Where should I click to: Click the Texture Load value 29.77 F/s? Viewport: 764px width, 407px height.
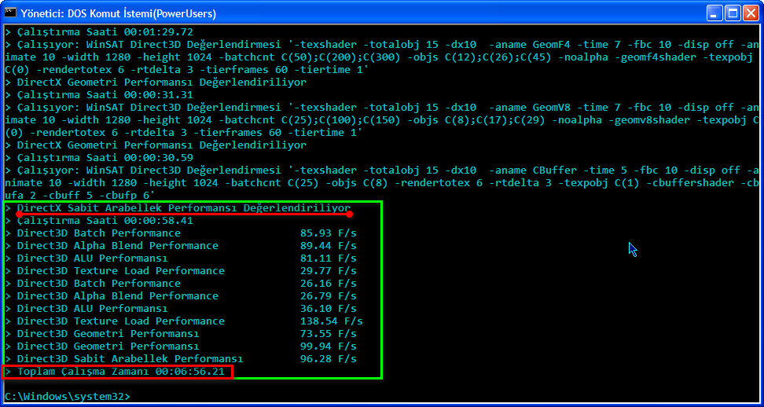click(329, 271)
